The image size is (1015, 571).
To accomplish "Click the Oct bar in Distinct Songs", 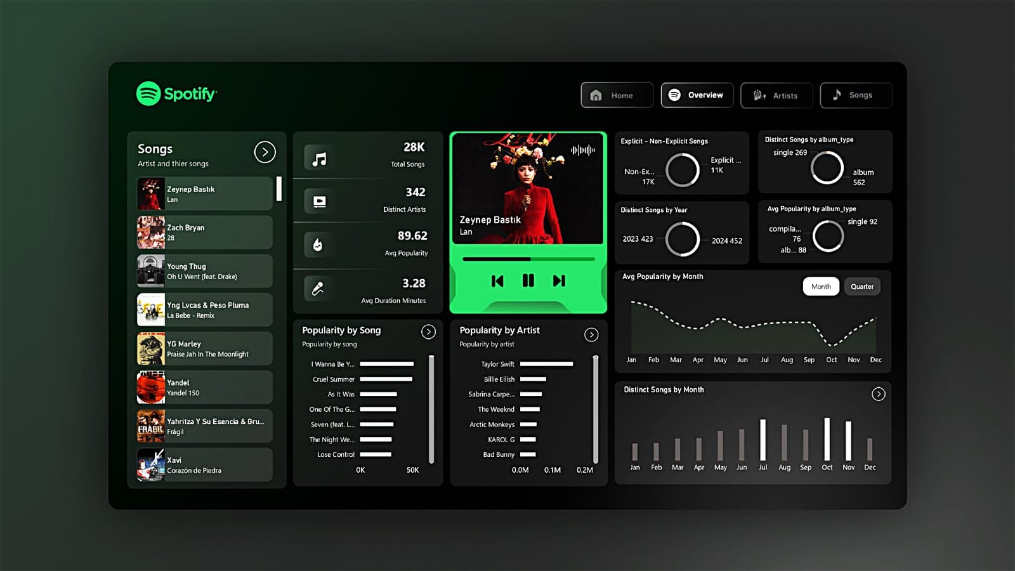I will (x=827, y=439).
